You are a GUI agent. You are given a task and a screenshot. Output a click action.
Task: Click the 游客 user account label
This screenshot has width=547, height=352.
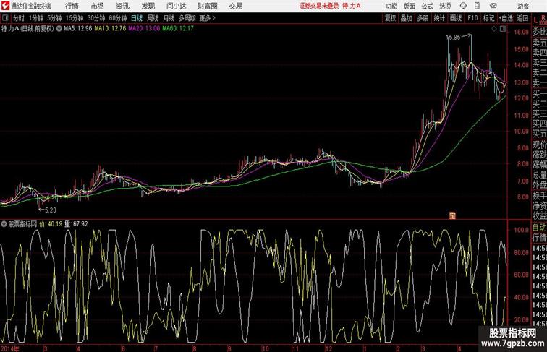point(523,6)
